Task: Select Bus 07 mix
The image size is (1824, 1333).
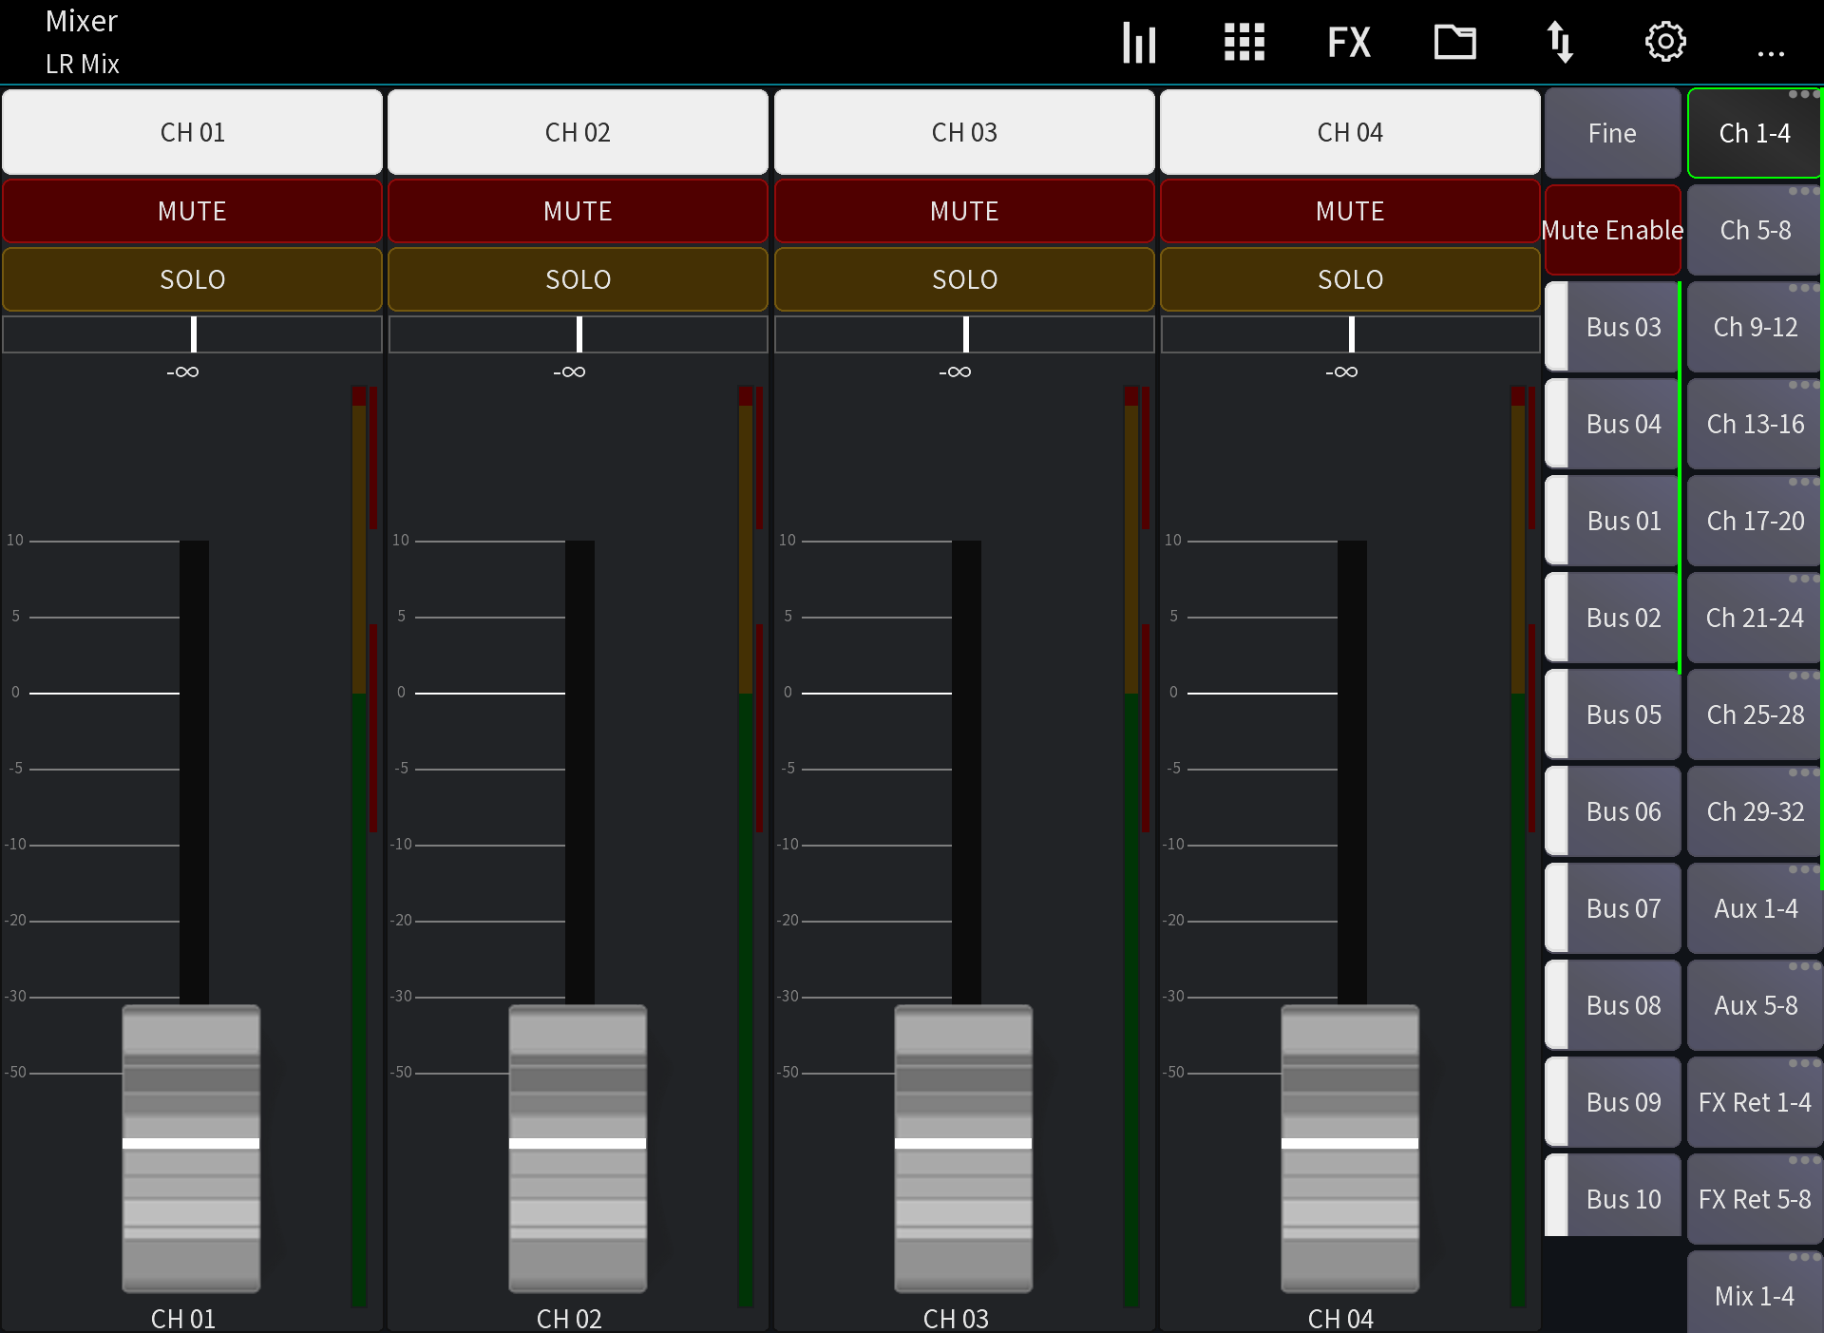Action: [1612, 908]
